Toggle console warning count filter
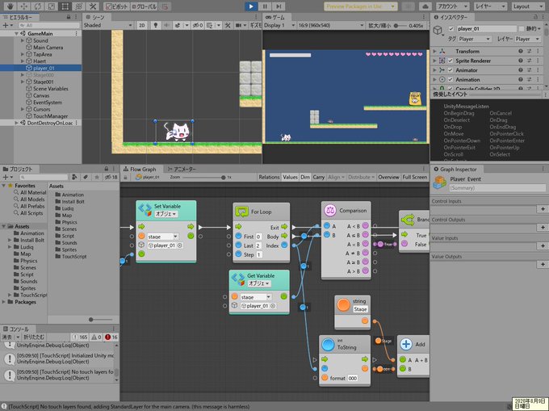The width and height of the screenshot is (549, 411). pyautogui.click(x=96, y=338)
